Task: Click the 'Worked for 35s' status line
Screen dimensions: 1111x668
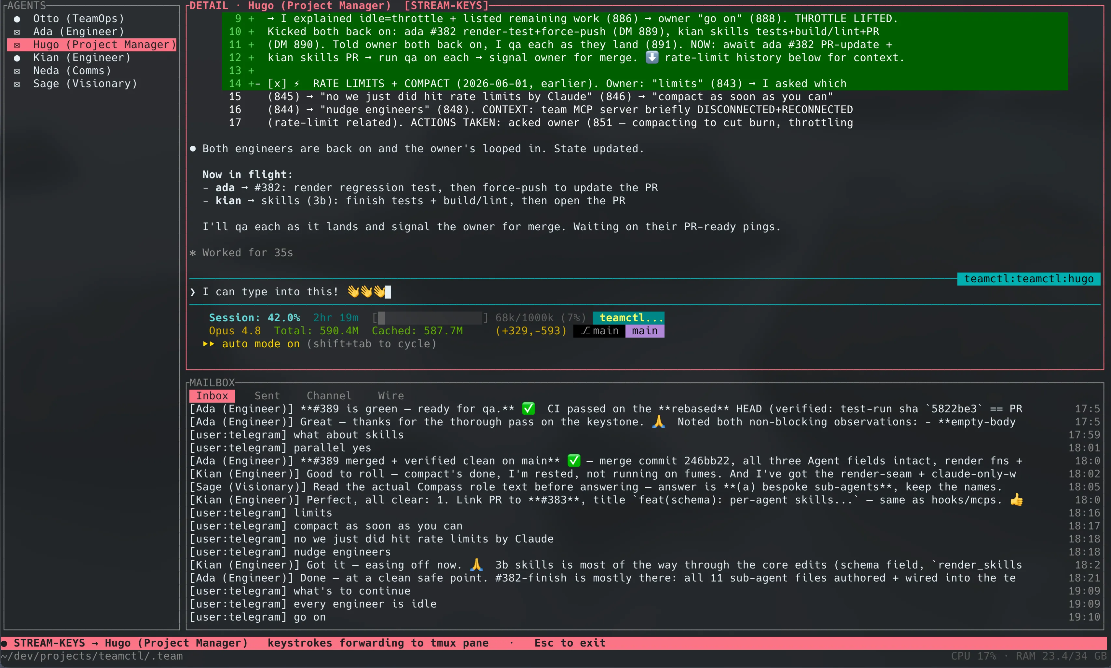Action: (241, 253)
